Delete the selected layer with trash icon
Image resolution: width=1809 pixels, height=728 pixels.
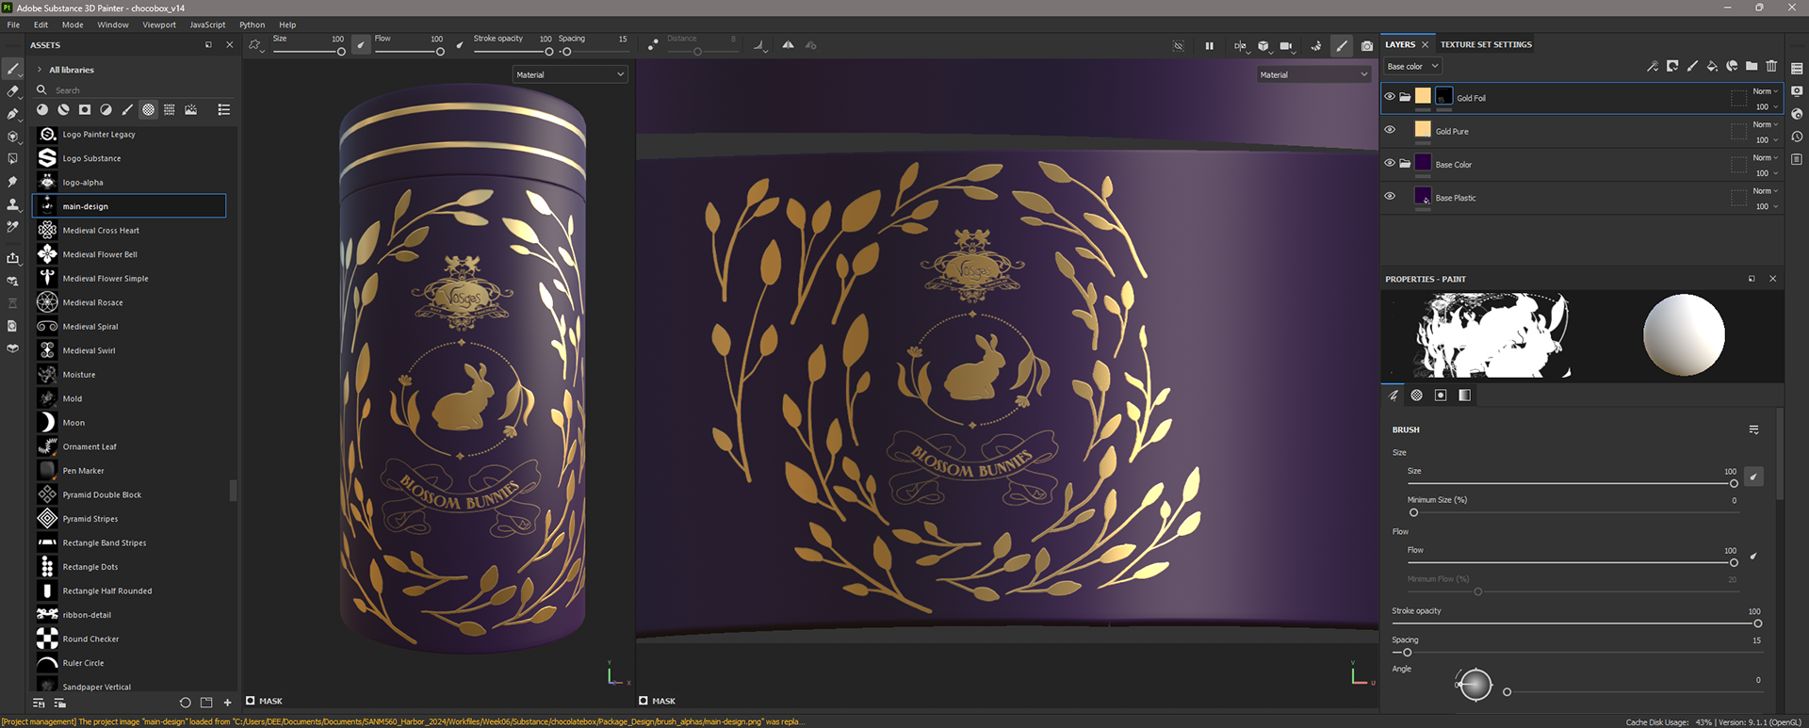1771,66
